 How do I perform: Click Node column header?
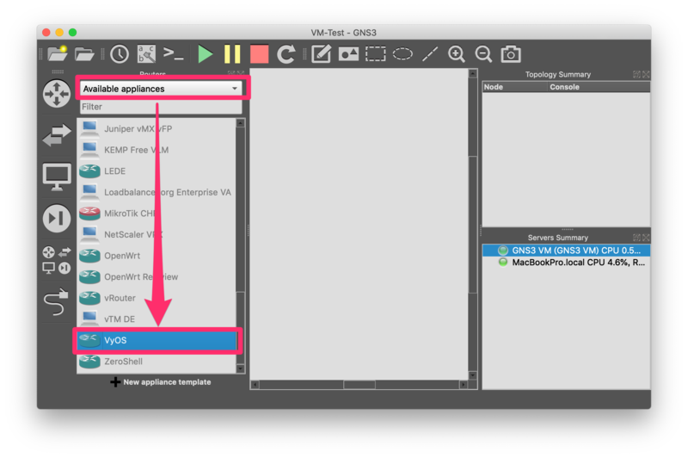click(x=515, y=87)
